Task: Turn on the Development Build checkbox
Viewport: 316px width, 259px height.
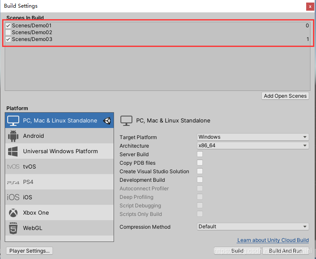Action: [x=200, y=180]
